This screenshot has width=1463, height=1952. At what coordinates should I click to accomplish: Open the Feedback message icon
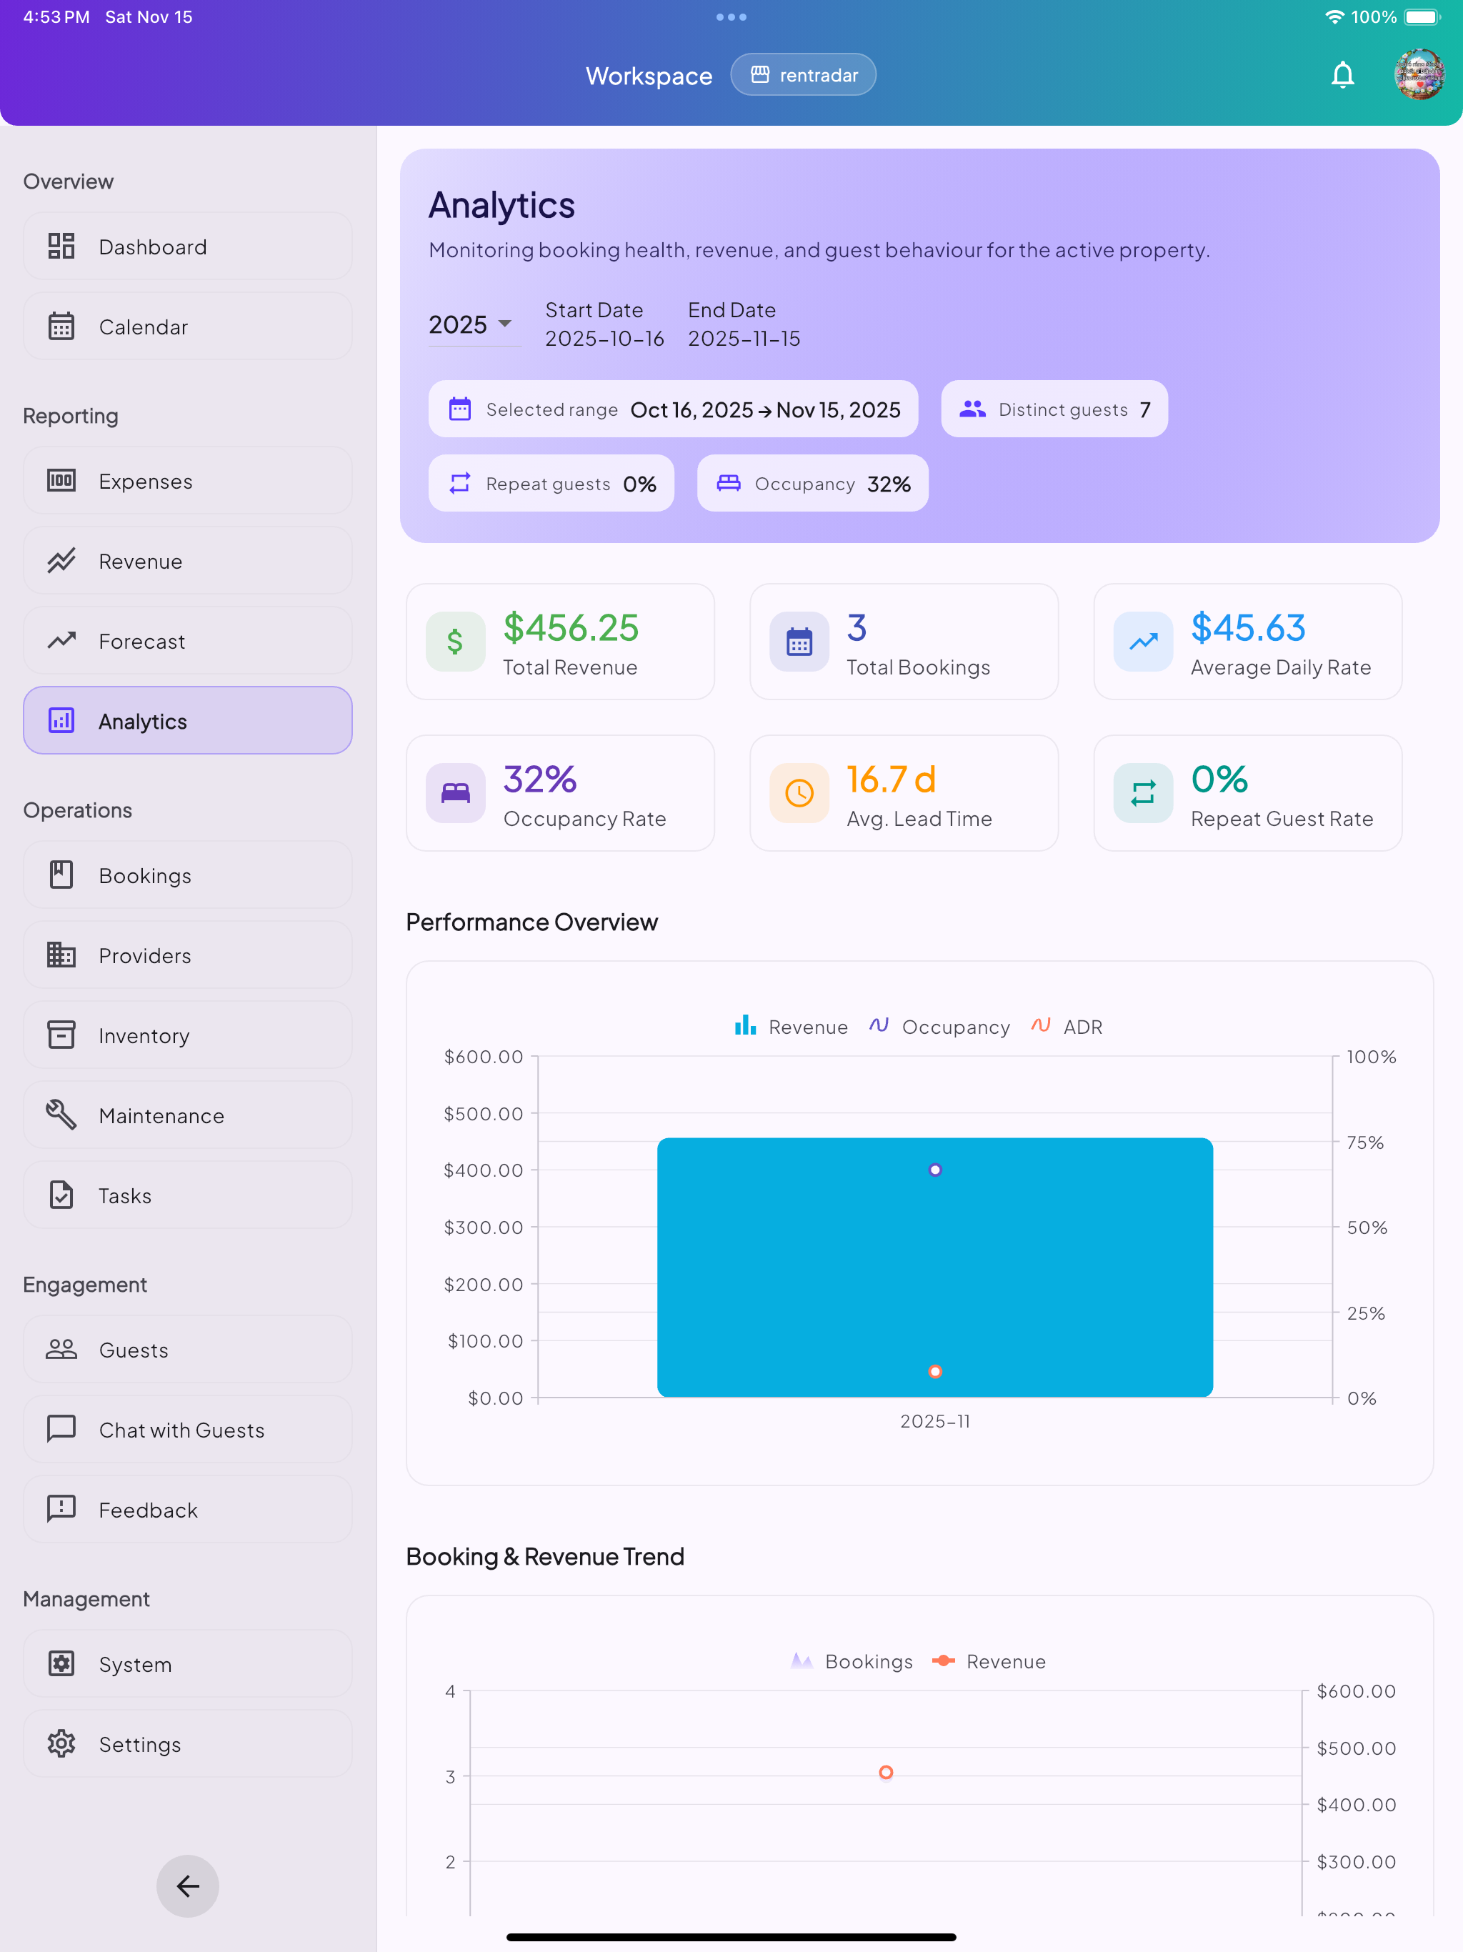(61, 1509)
